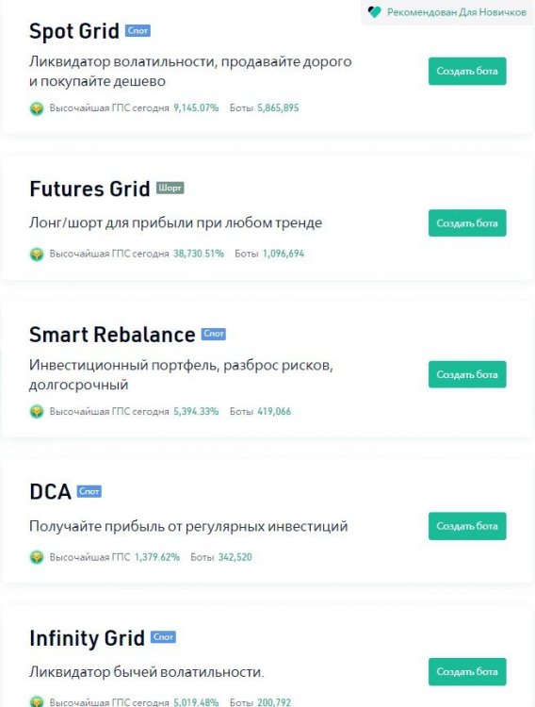Image resolution: width=535 pixels, height=707 pixels.
Task: Click the trophy icon under Spot Grid
Action: pos(37,108)
